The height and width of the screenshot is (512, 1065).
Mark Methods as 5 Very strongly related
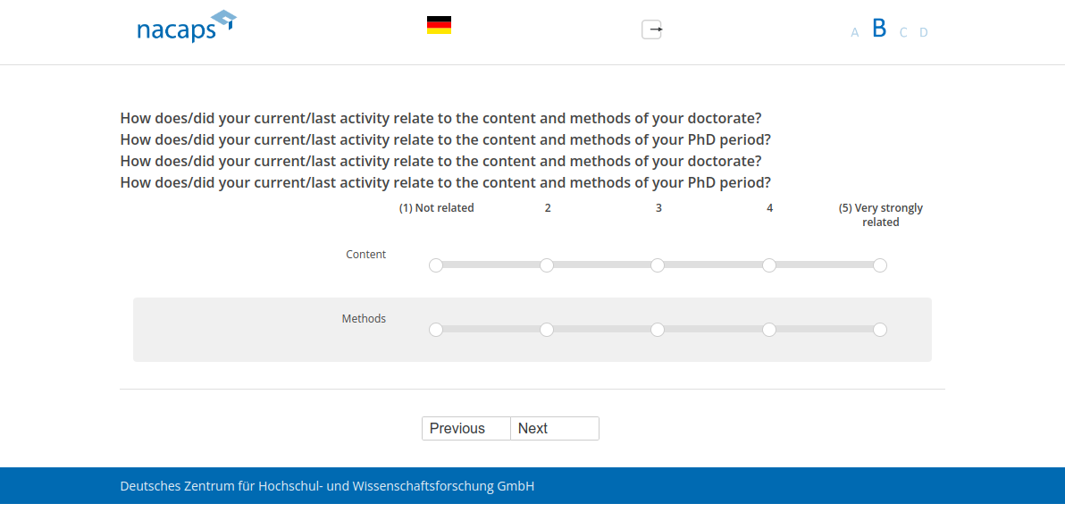coord(880,330)
